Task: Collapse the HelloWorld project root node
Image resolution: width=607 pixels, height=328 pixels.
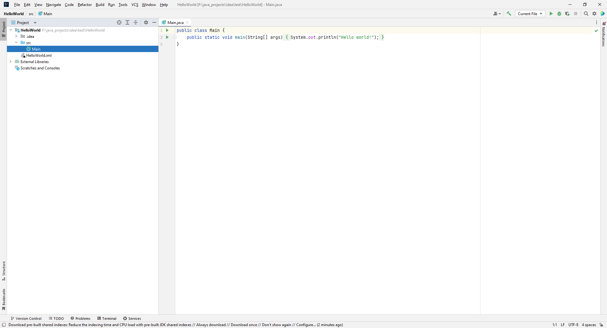Action: point(11,30)
